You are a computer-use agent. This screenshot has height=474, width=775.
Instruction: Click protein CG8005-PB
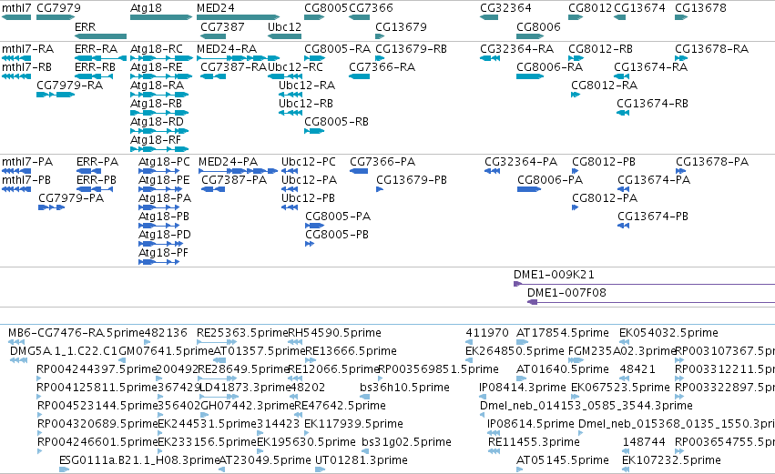[337, 235]
